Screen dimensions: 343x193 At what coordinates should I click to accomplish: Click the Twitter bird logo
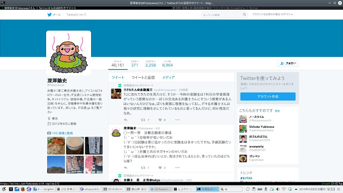(49, 14)
